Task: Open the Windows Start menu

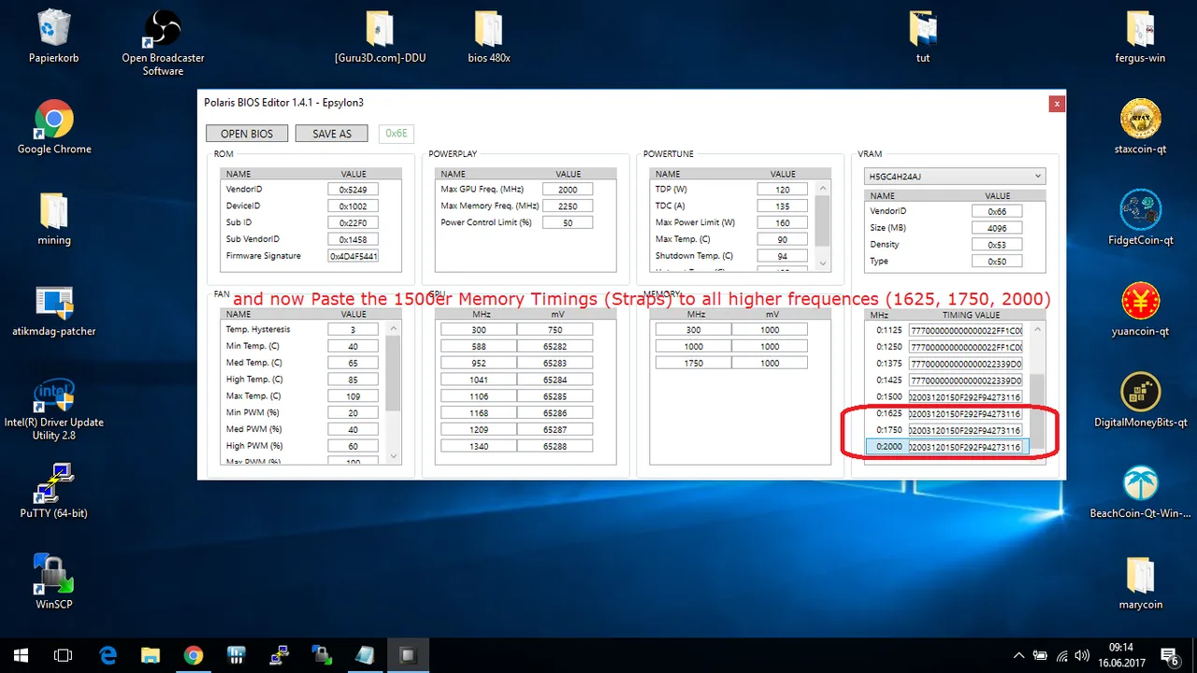Action: pos(22,655)
